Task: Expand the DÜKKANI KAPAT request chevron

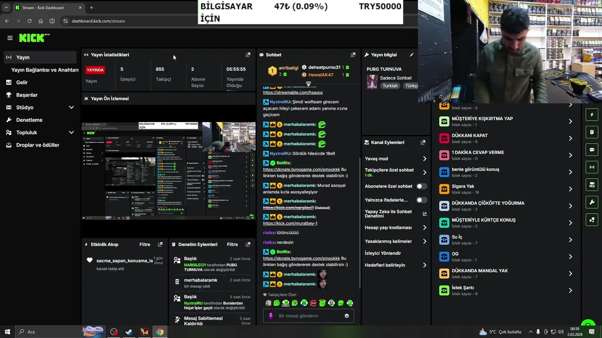Action: click(570, 138)
